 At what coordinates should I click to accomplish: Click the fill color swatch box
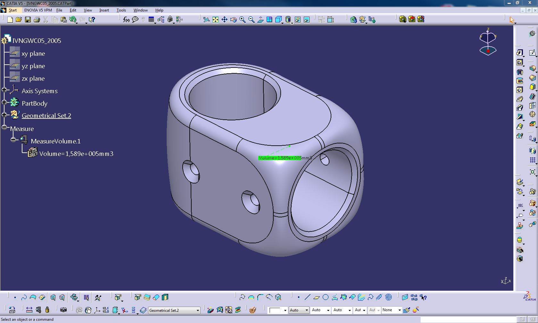(x=275, y=310)
